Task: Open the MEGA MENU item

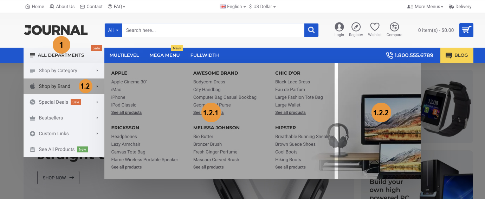Action: tap(164, 55)
